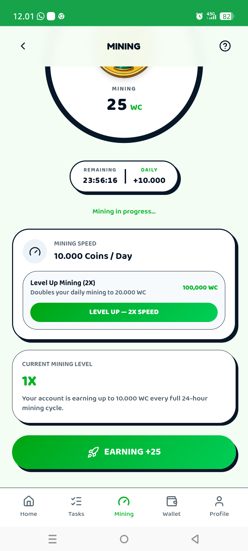Tap the WhatsApp notification icon in status bar
Screen dimensions: 248x551
41,16
